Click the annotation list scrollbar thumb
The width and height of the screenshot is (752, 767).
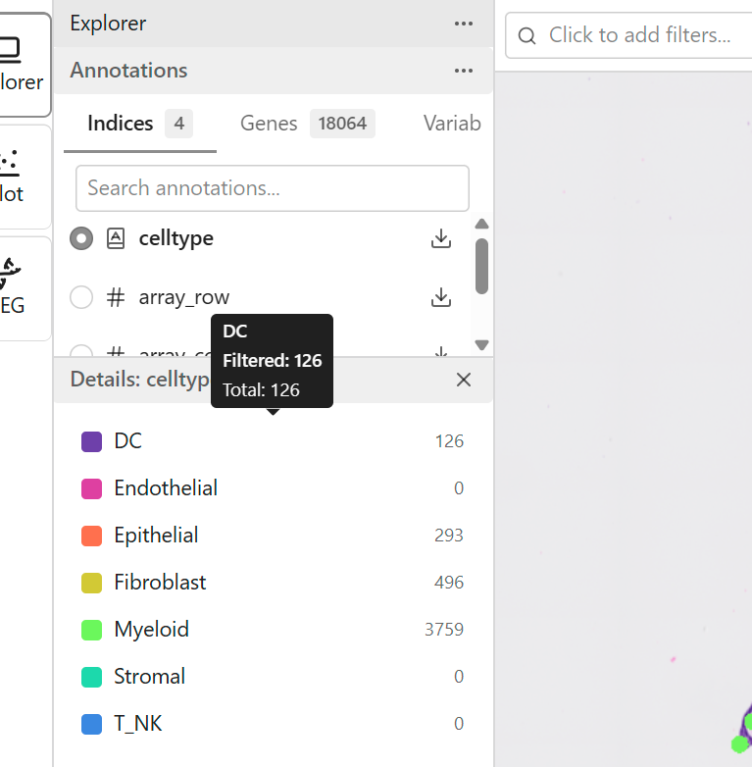coord(481,266)
